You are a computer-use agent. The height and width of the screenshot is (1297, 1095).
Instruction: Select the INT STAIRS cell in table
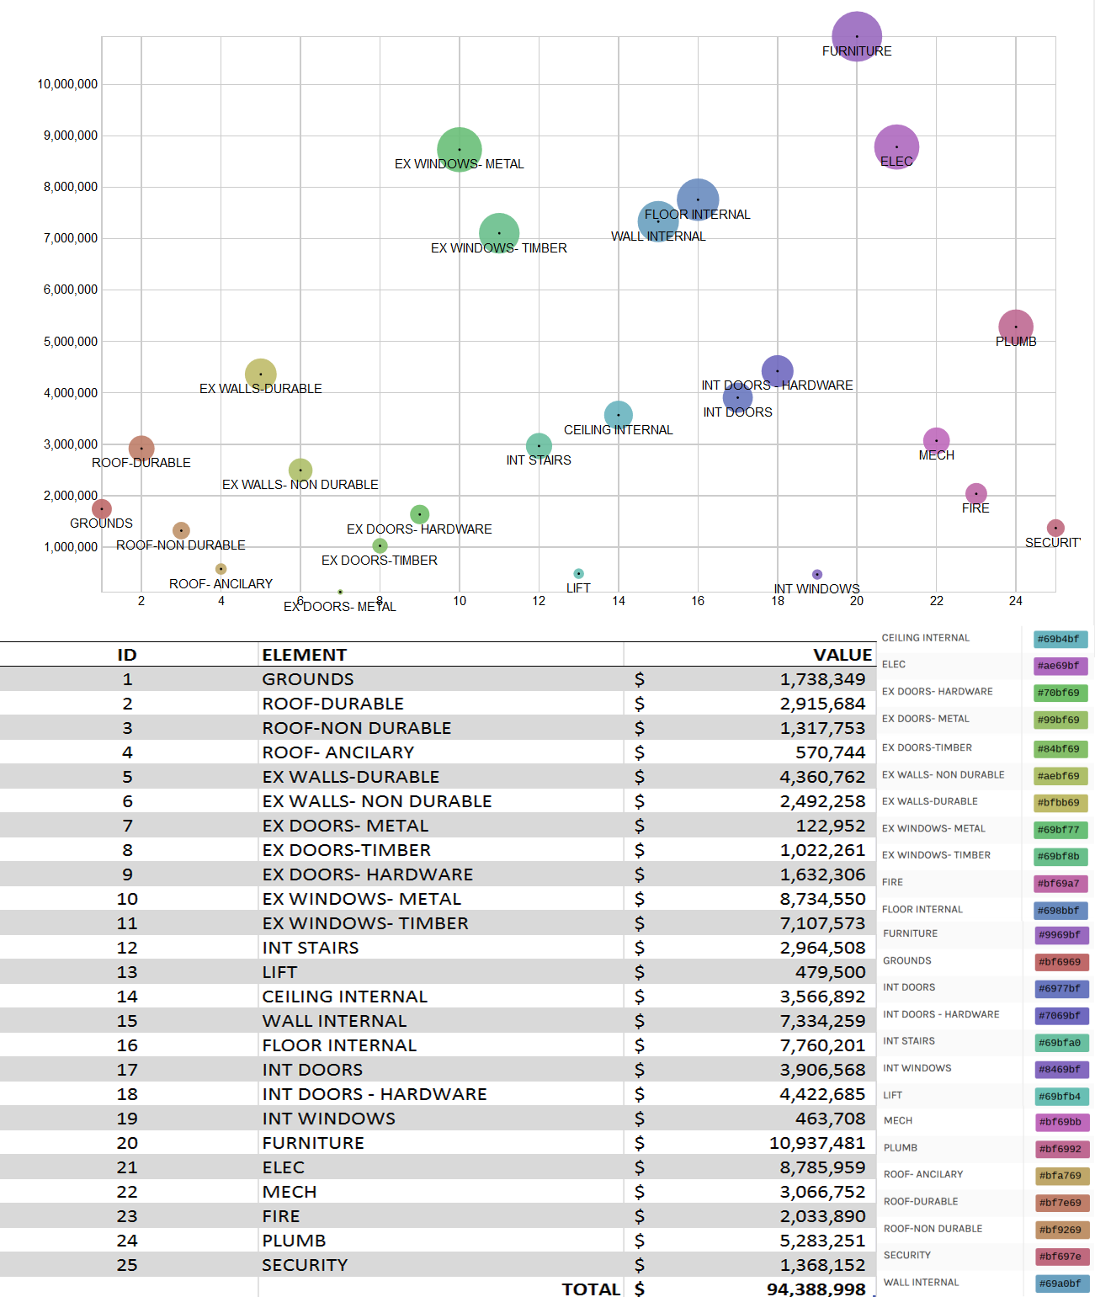(x=311, y=948)
